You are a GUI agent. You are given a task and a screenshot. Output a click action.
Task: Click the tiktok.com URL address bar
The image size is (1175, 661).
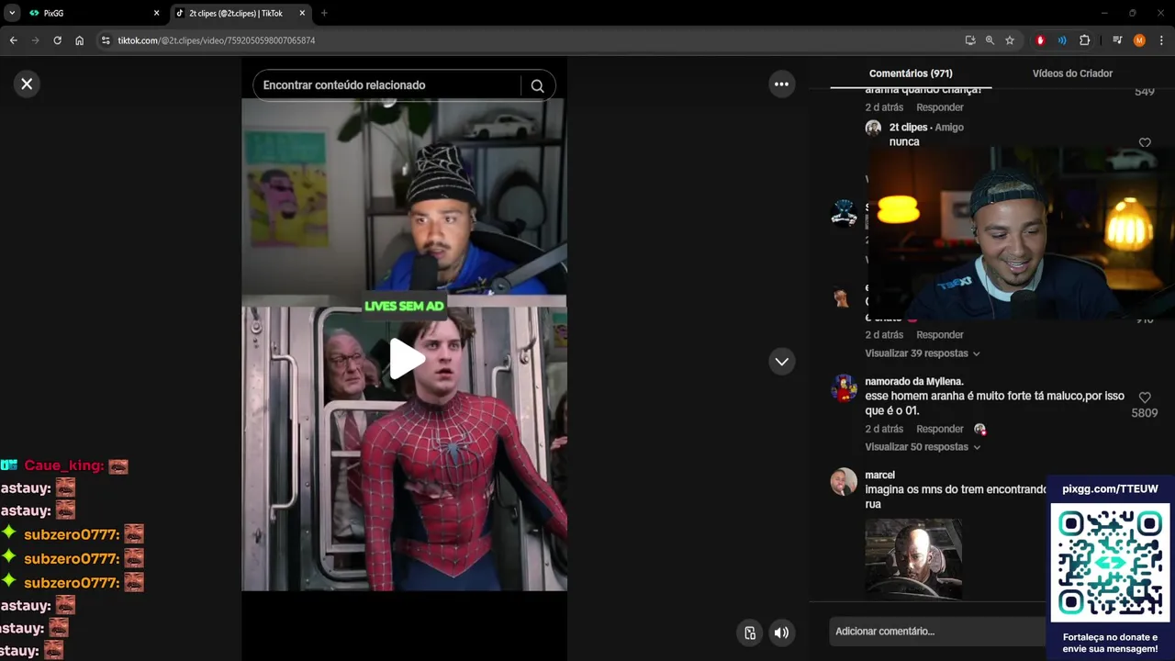216,40
